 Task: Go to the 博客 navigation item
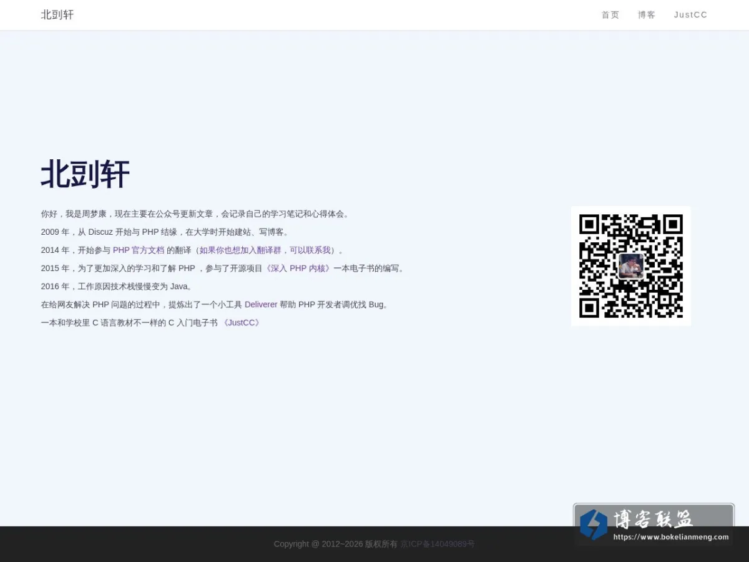tap(647, 15)
